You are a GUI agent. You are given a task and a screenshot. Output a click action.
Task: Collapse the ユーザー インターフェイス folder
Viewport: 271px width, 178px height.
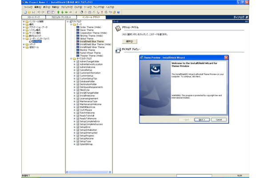(x=24, y=39)
